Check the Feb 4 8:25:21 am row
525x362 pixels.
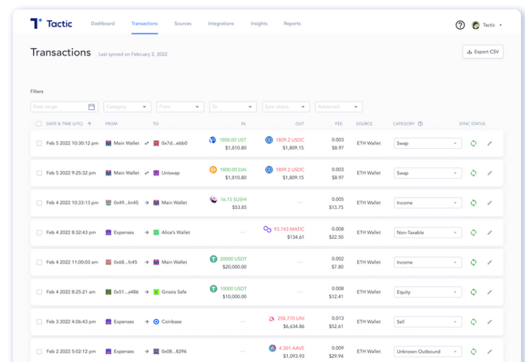39,292
